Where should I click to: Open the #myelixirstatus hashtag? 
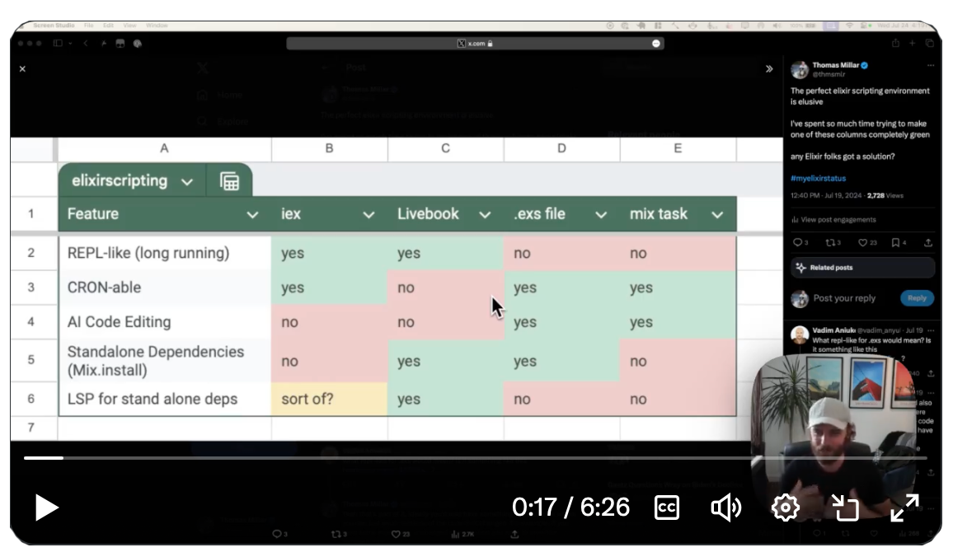pos(818,179)
